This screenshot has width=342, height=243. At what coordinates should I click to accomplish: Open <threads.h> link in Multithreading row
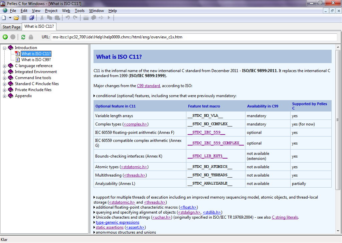[135, 175]
